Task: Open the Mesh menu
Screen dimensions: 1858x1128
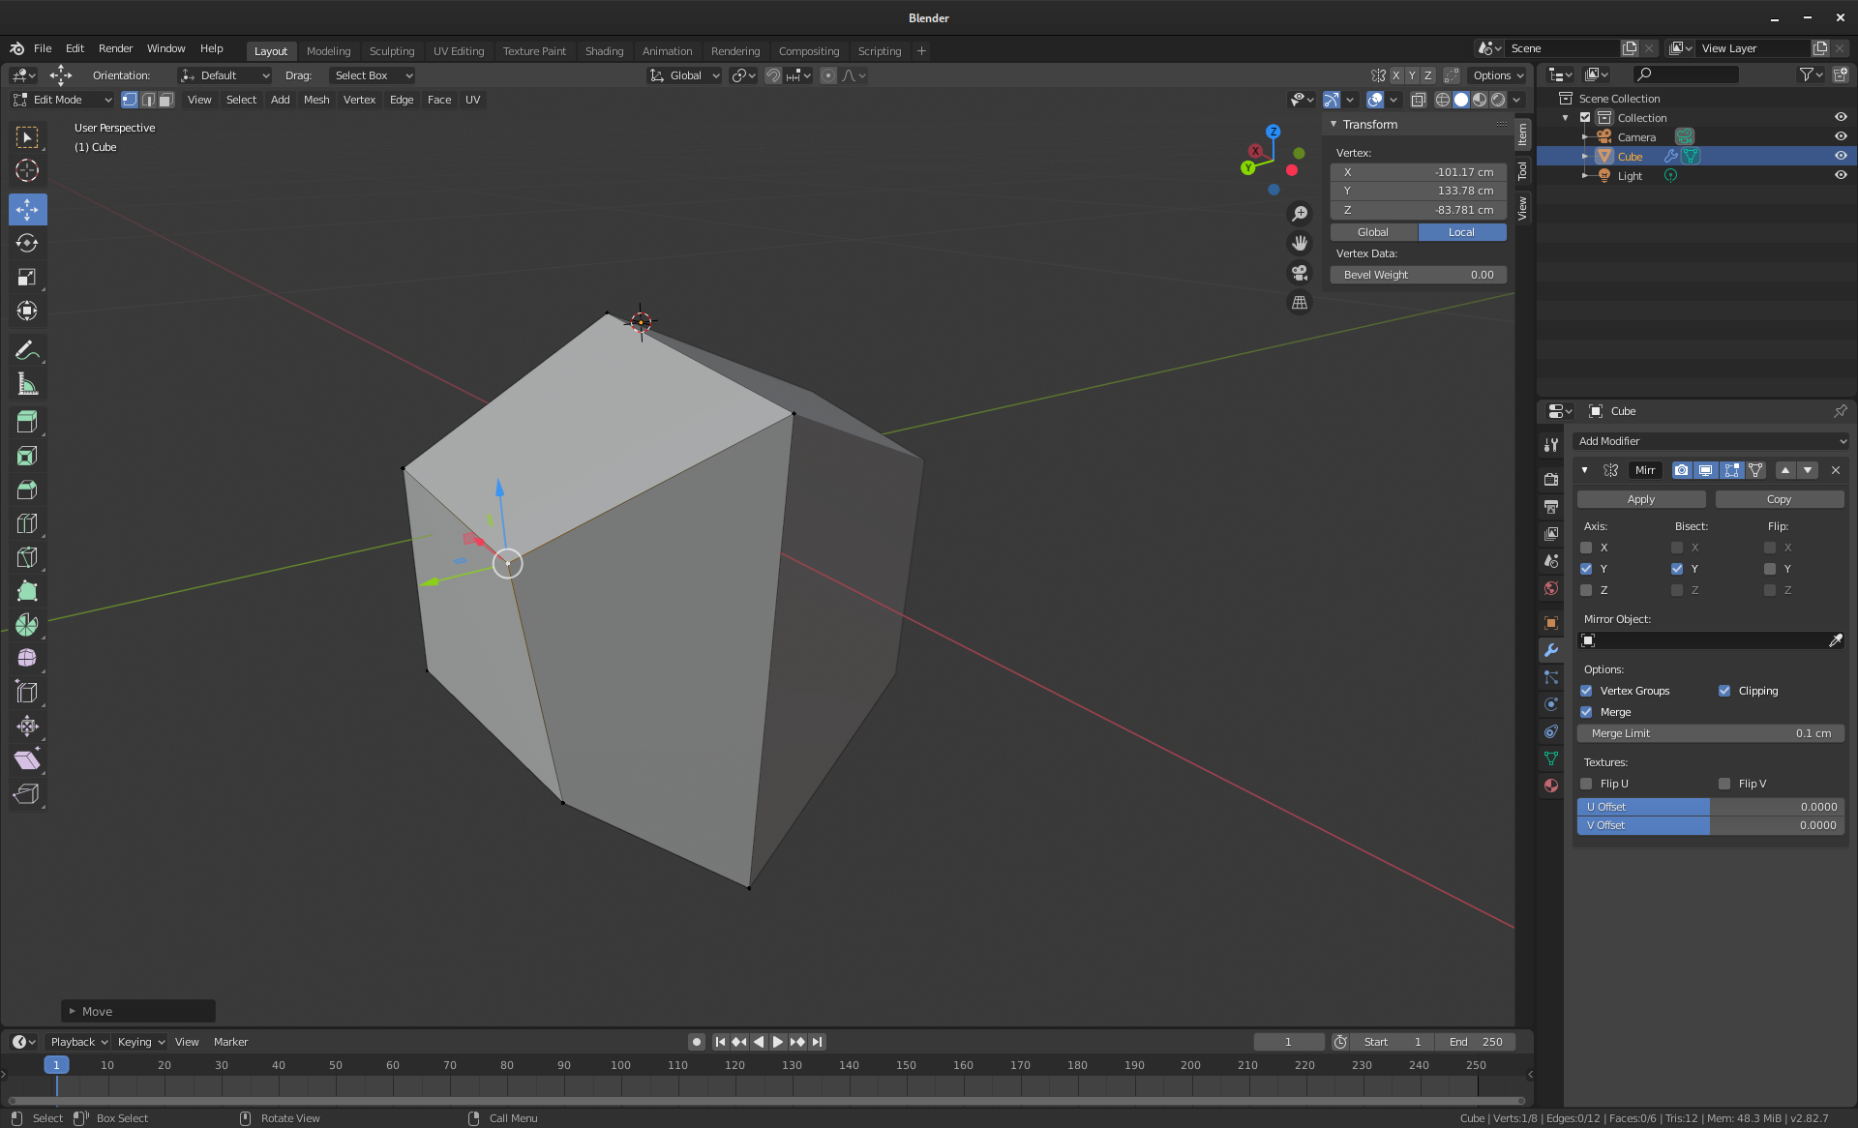Action: [x=315, y=100]
